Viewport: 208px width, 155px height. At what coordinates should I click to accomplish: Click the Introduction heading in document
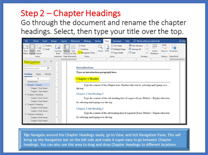85,68
